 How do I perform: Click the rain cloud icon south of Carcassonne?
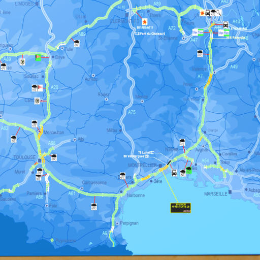click(94, 207)
